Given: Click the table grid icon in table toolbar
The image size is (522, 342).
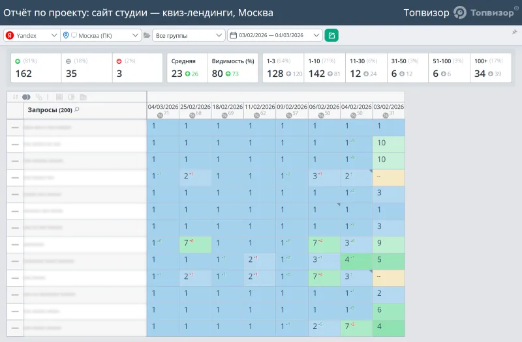Looking at the screenshot, I should click(59, 97).
